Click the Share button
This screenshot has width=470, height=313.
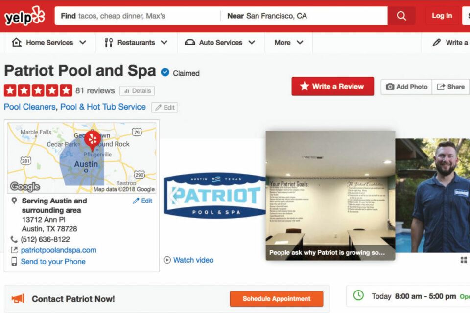coord(450,87)
